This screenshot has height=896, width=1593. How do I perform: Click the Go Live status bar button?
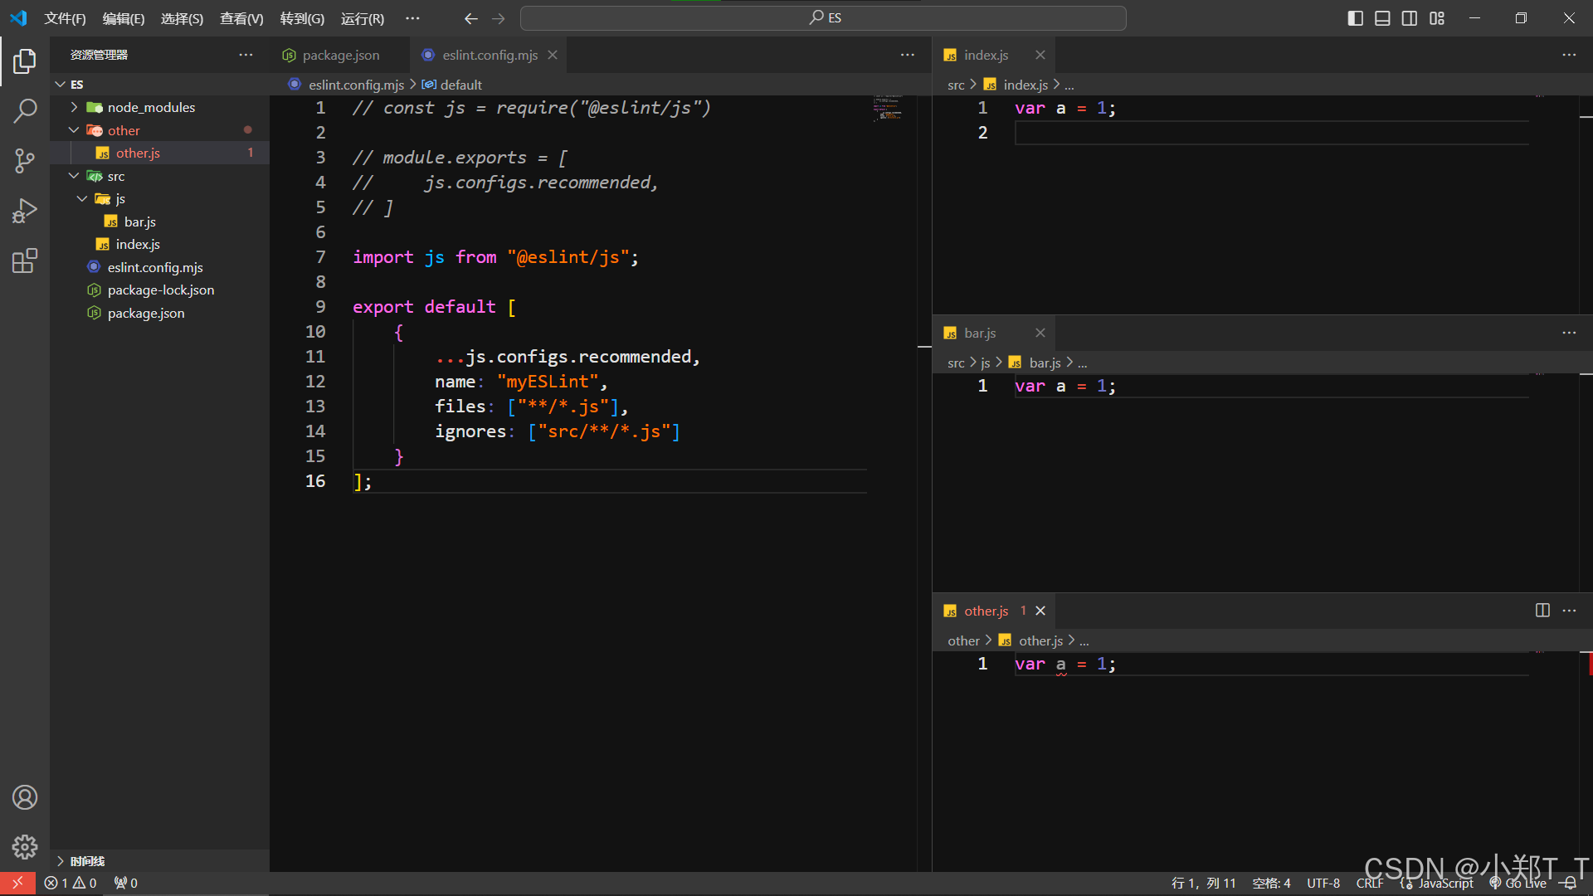pos(1518,884)
